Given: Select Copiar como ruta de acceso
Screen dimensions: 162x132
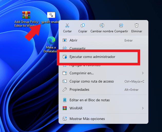Looking at the screenshot, I should (x=103, y=81).
